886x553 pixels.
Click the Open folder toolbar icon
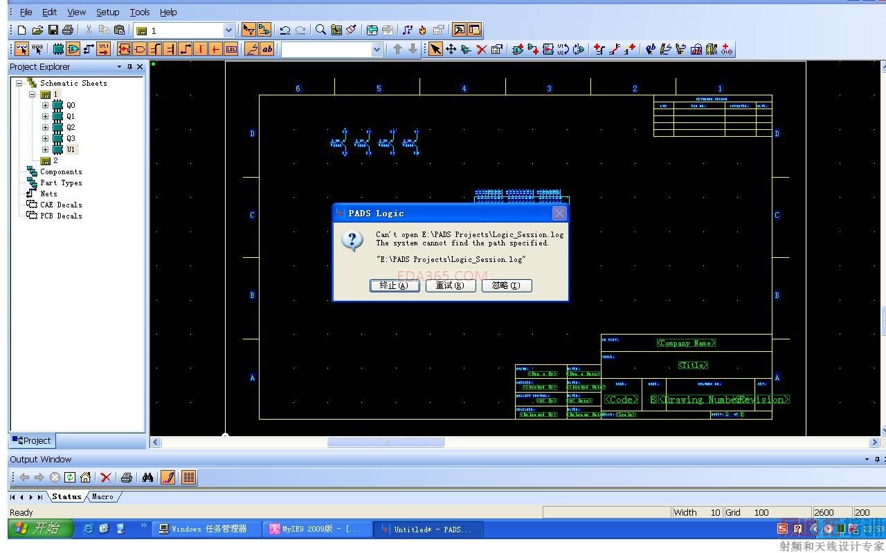(x=37, y=30)
